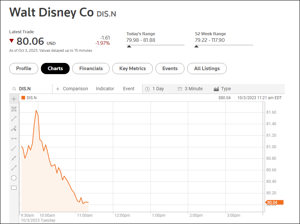Image resolution: width=300 pixels, height=224 pixels.
Task: Open the Financials tab
Action: click(91, 69)
